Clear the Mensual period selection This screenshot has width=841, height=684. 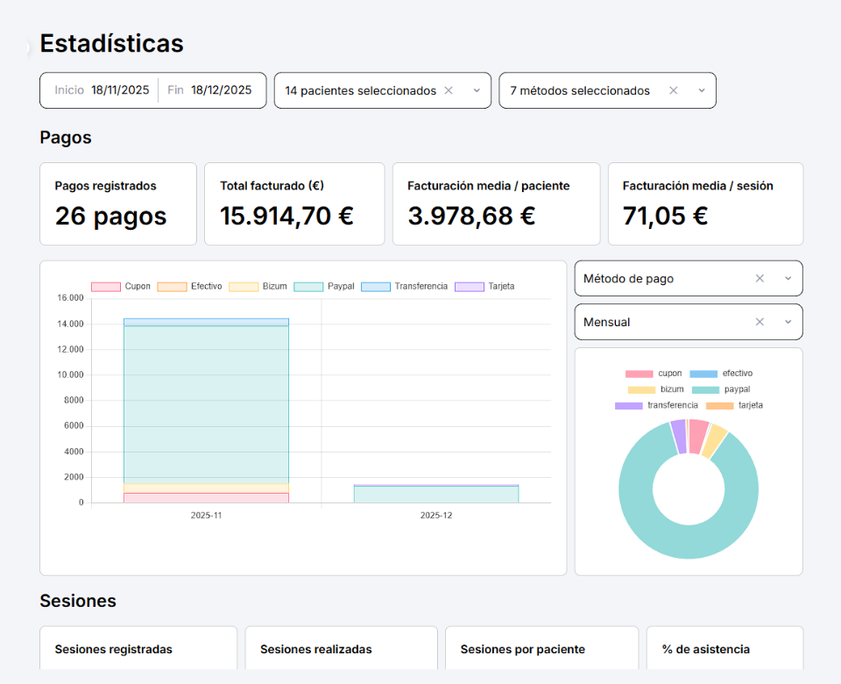[760, 322]
